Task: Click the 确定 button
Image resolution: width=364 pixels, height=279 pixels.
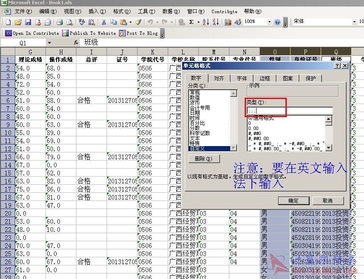Action: pyautogui.click(x=293, y=200)
